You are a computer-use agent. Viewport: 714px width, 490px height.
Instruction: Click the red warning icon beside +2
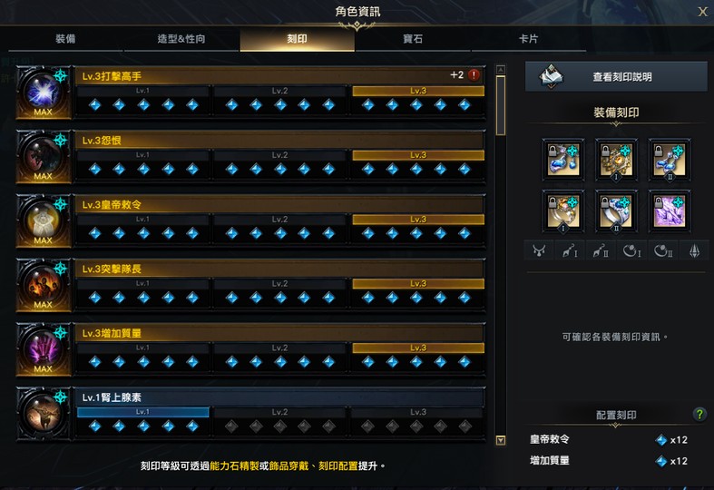474,75
